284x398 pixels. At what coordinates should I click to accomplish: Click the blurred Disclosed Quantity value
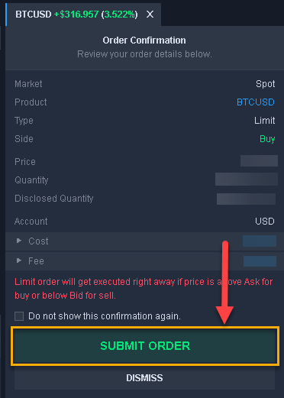[246, 199]
